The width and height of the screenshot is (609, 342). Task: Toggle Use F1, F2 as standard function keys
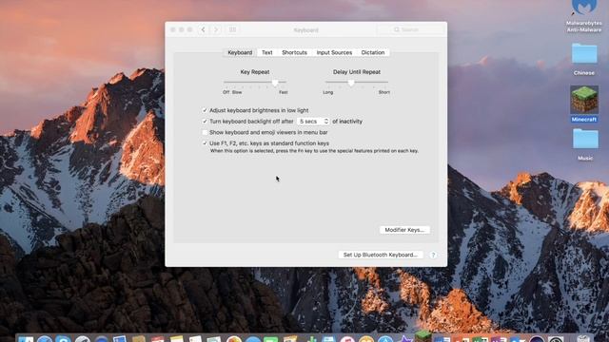tap(205, 143)
